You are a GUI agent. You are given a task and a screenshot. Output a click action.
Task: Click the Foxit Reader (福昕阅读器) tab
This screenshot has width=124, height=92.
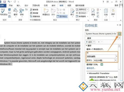(80, 6)
